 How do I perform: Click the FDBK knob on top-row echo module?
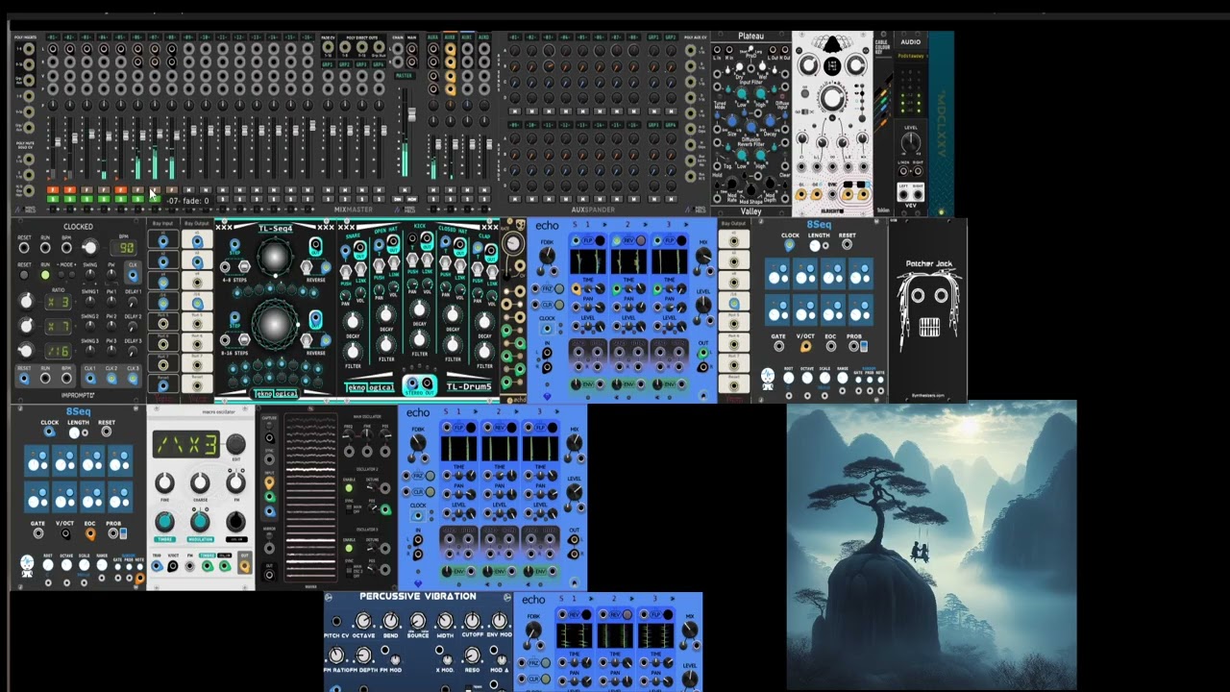point(547,256)
